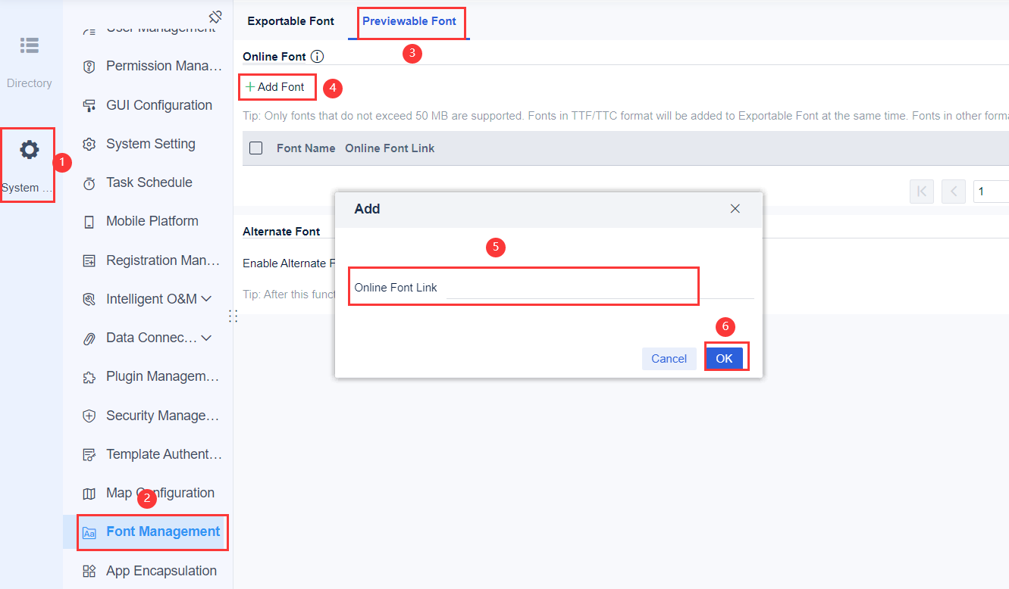
Task: Tick the select-all fonts checkbox
Action: click(256, 148)
